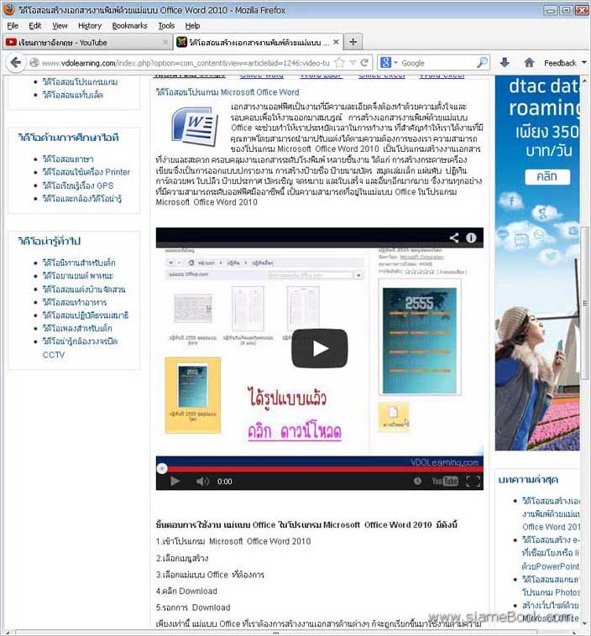The image size is (591, 636).
Task: Open the Downloads arrow icon in toolbar
Action: tap(505, 63)
